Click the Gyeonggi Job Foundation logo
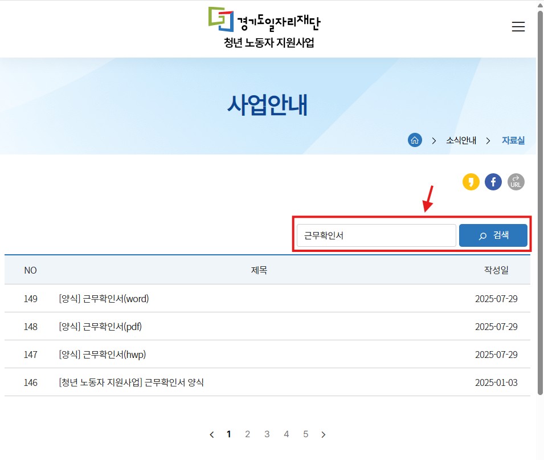 (x=264, y=19)
